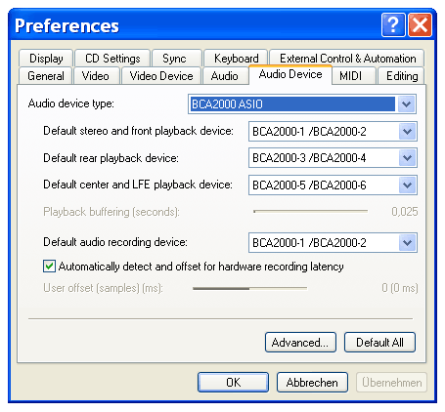Click the Default All button

coord(379,342)
